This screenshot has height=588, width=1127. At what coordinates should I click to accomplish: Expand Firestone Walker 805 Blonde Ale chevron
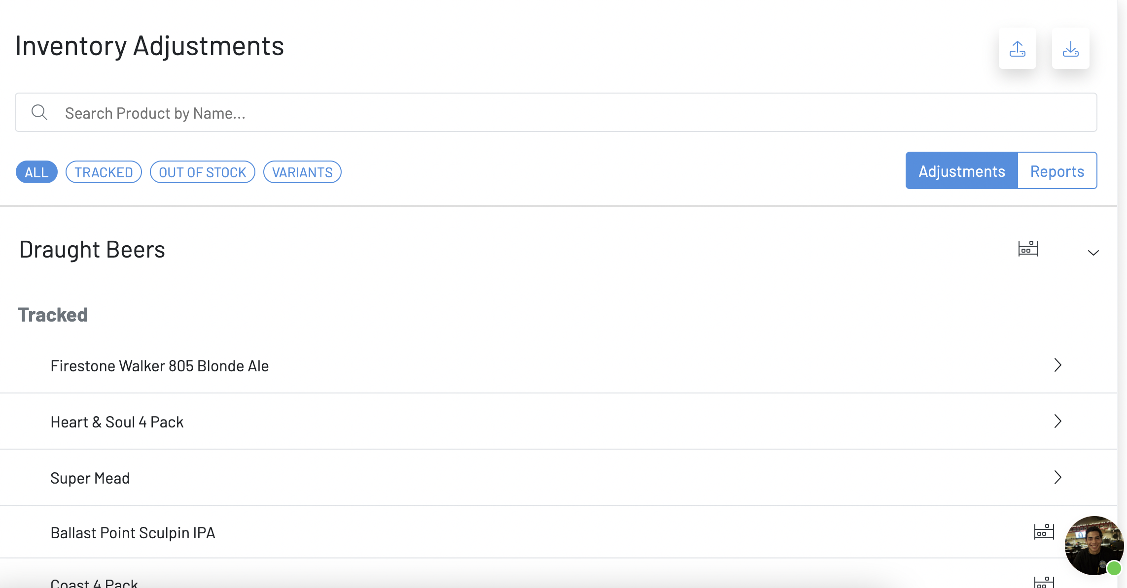click(1057, 365)
